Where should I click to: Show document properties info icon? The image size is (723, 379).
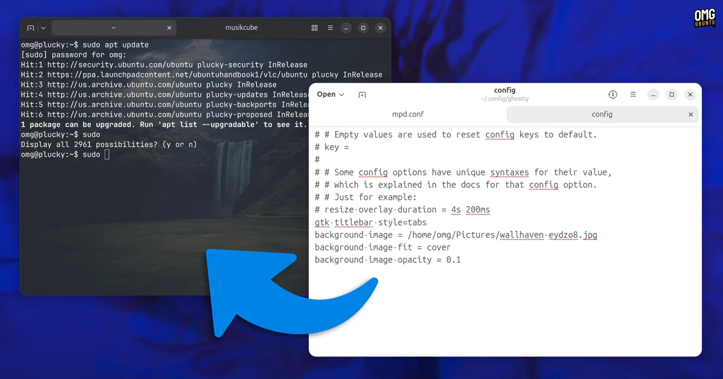pyautogui.click(x=613, y=95)
